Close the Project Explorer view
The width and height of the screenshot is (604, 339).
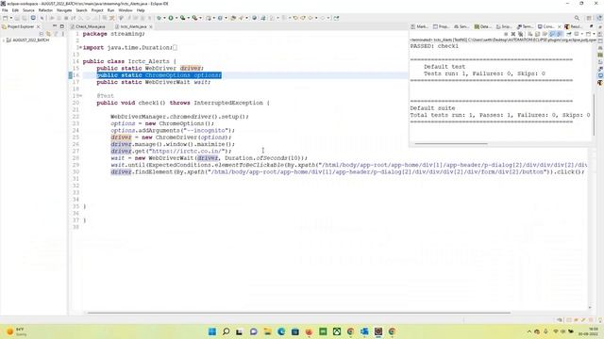click(38, 26)
